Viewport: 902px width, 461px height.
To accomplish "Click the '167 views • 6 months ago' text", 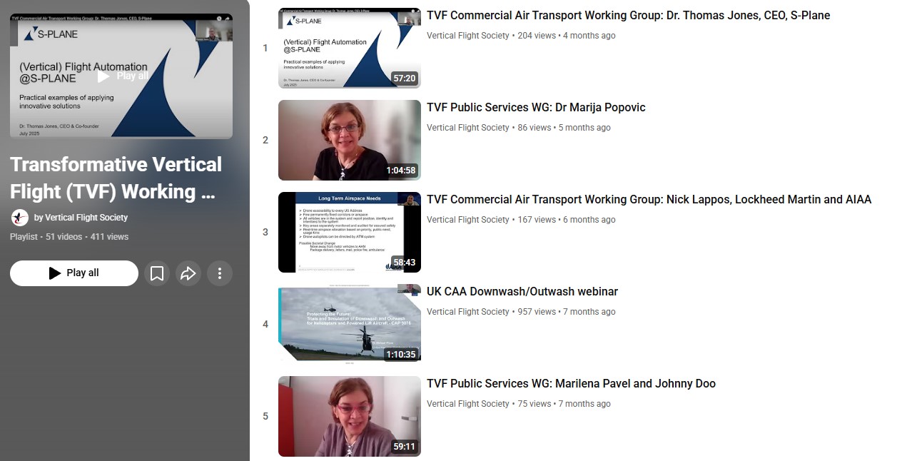I will (567, 220).
